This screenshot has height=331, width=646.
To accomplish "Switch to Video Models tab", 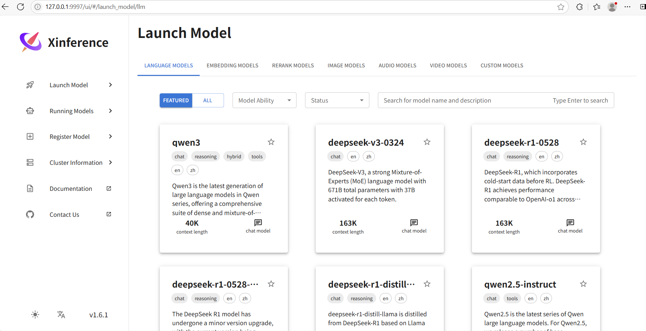I will tap(448, 66).
